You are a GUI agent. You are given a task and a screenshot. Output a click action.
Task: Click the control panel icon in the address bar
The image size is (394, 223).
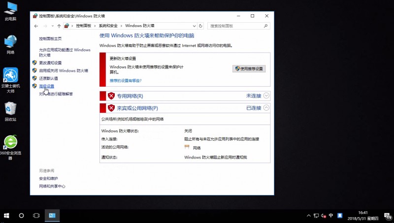[66, 26]
